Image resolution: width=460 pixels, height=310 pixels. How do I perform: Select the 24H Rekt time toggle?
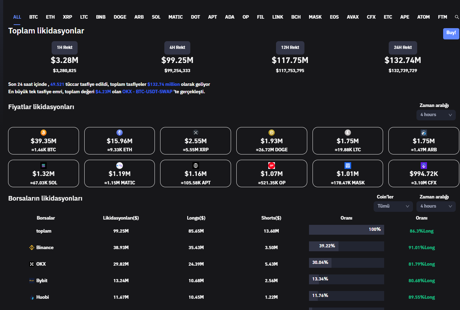click(x=402, y=48)
